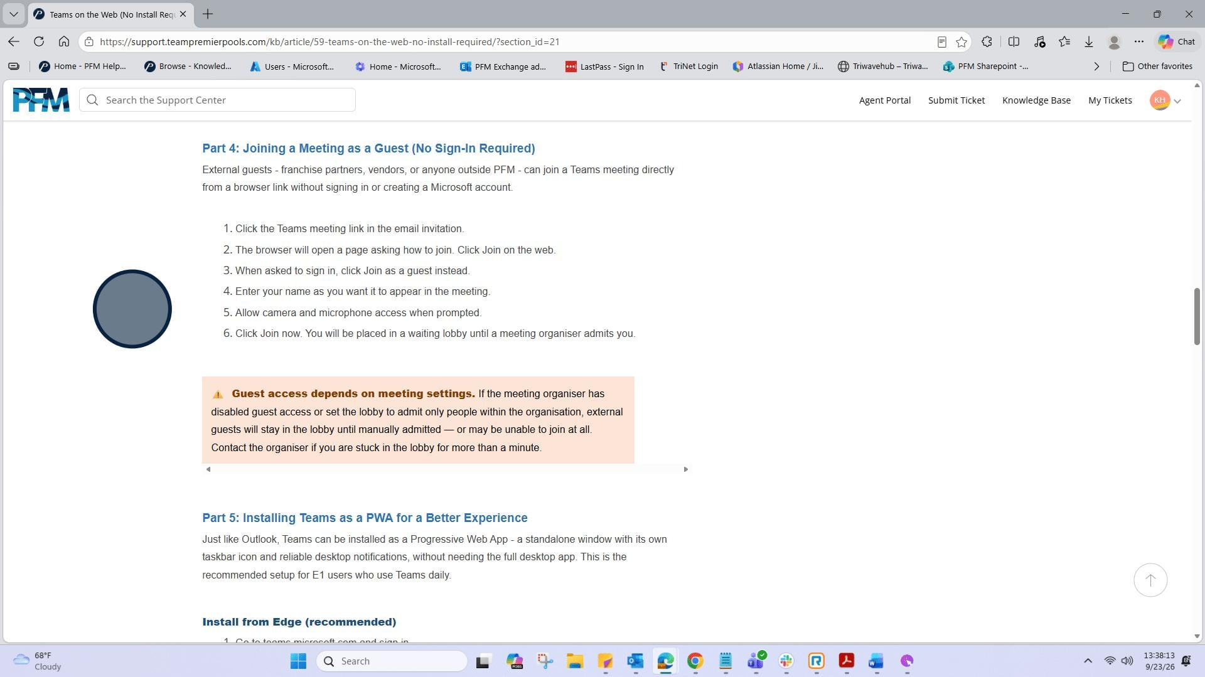Click the Part 5 PWA heading

point(365,518)
